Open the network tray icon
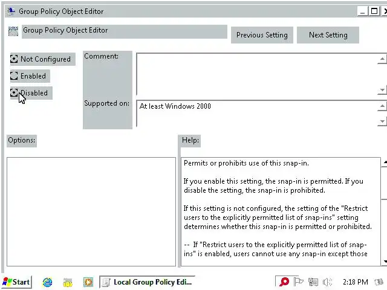 click(313, 282)
